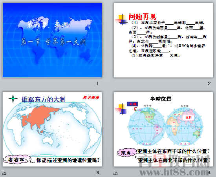
Task: Click the 雄踞东方的大洲 heading
Action: [43, 99]
